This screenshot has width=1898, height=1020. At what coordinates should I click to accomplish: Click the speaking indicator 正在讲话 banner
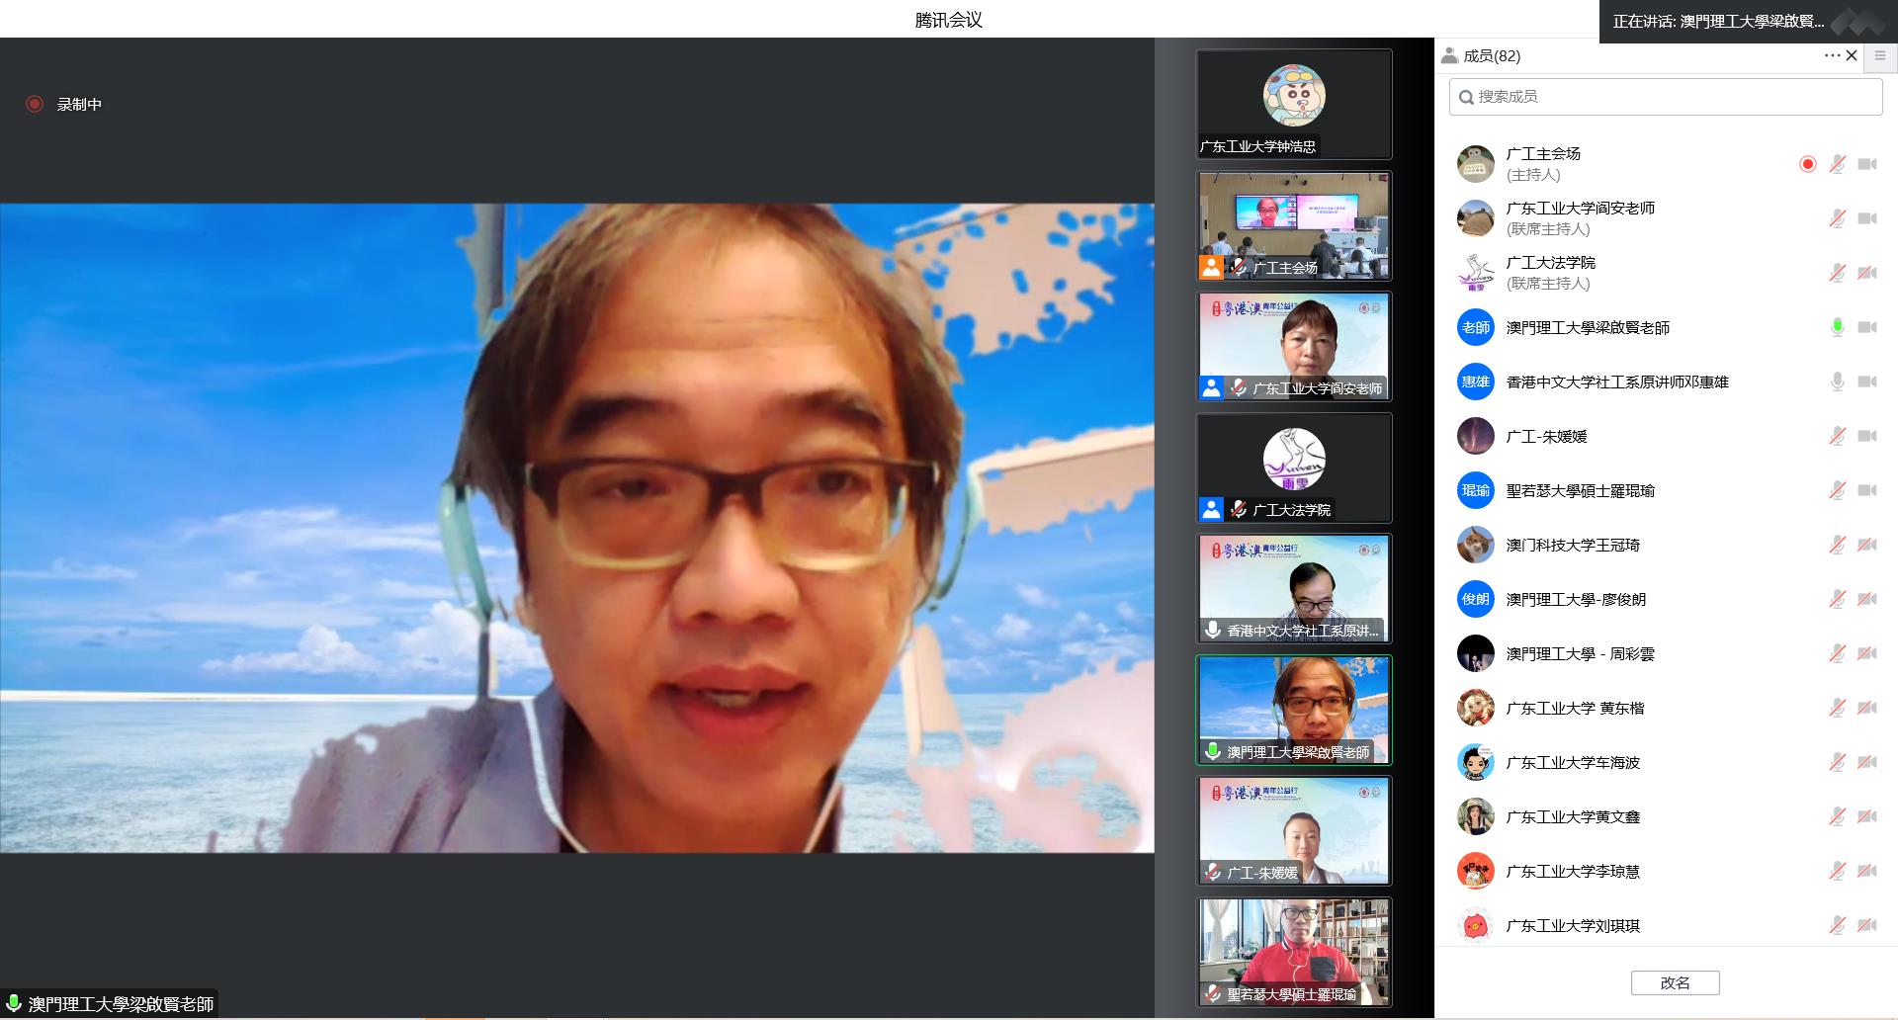pyautogui.click(x=1718, y=21)
